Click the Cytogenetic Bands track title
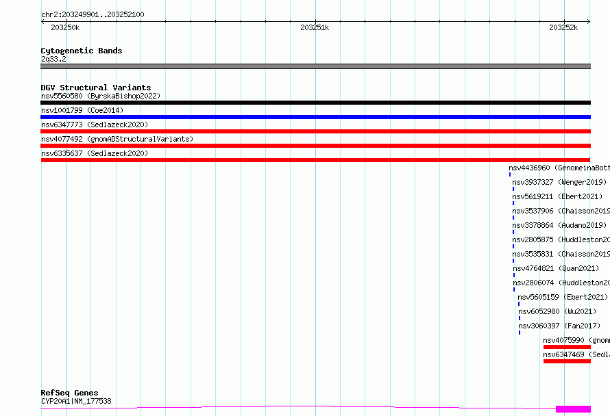610x416 pixels. pyautogui.click(x=82, y=51)
